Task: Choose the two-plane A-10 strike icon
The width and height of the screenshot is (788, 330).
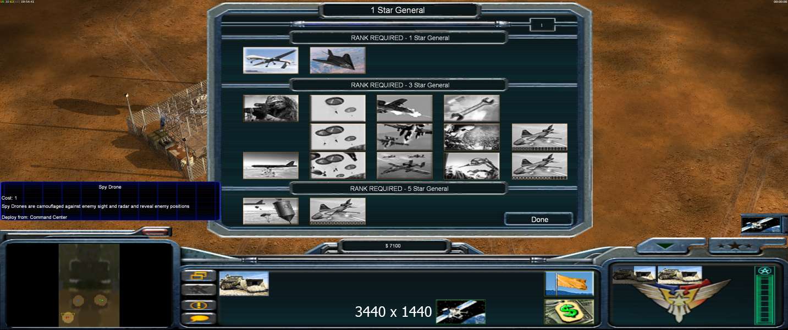Action: 405,137
